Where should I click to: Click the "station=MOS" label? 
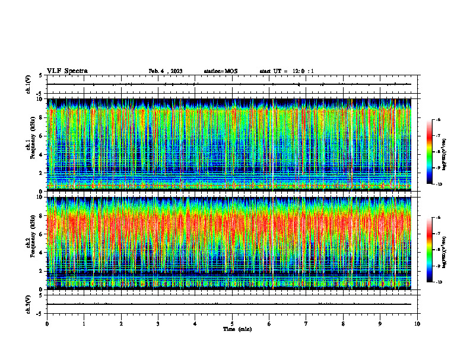(221, 71)
